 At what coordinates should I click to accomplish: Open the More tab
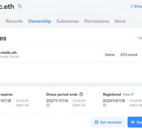tap(120, 21)
